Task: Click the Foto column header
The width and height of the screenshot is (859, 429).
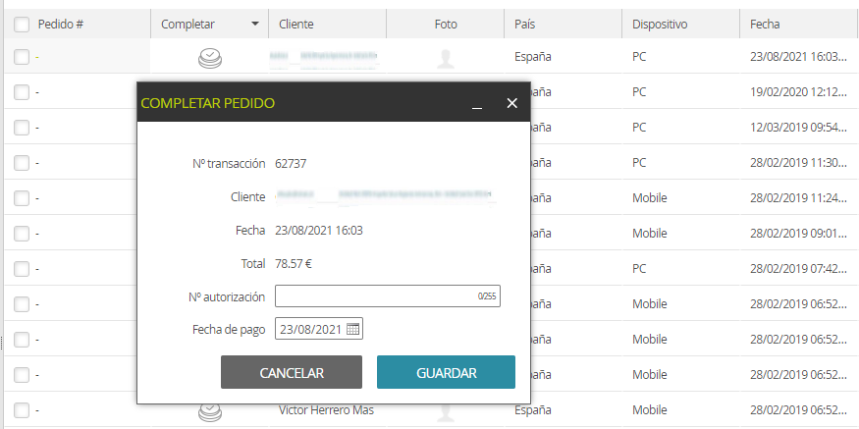Action: point(446,25)
